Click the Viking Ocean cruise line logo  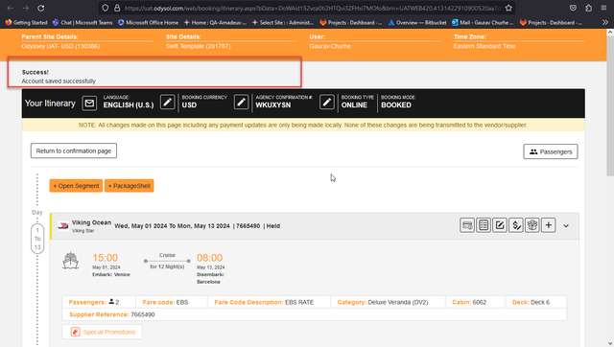pyautogui.click(x=63, y=225)
